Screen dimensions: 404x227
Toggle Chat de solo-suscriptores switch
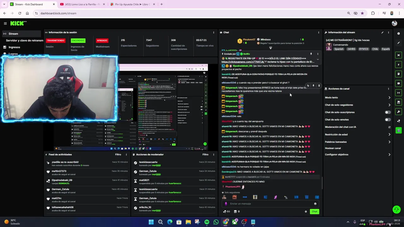tap(388, 112)
